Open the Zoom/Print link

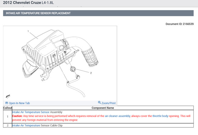click(108, 103)
